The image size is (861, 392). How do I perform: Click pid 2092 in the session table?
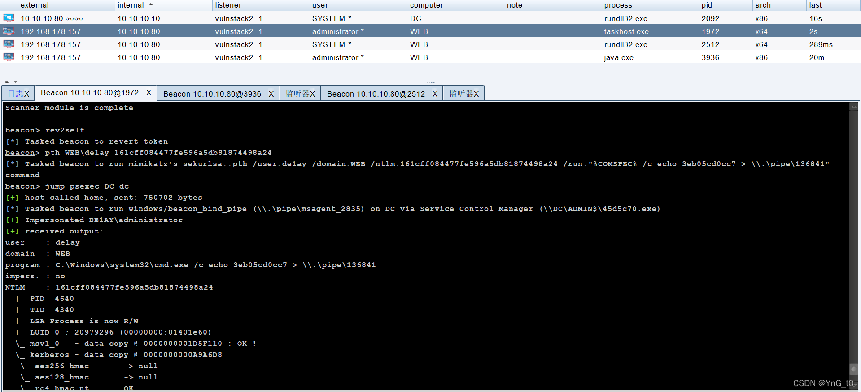click(710, 18)
